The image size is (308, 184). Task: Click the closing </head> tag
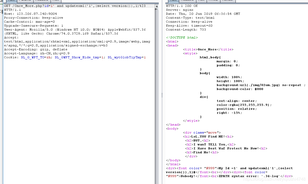173,125
